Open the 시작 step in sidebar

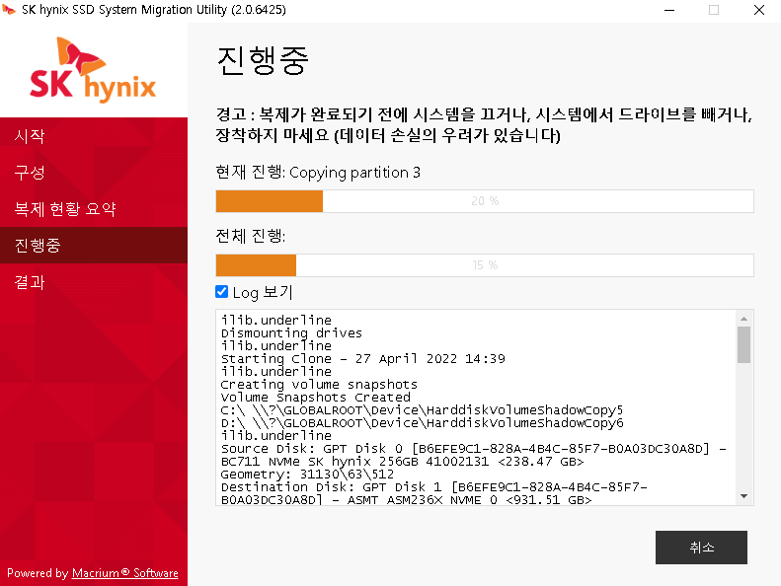[x=94, y=135]
